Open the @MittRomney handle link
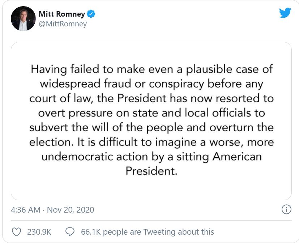 [x=63, y=24]
